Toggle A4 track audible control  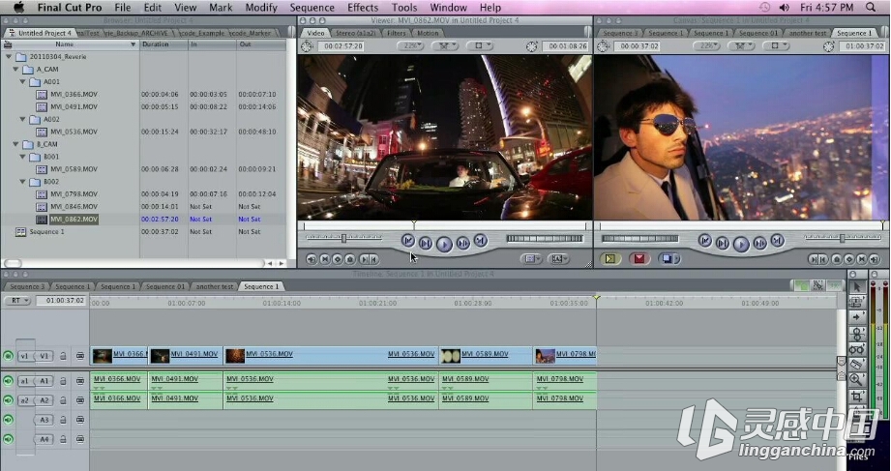(8, 439)
